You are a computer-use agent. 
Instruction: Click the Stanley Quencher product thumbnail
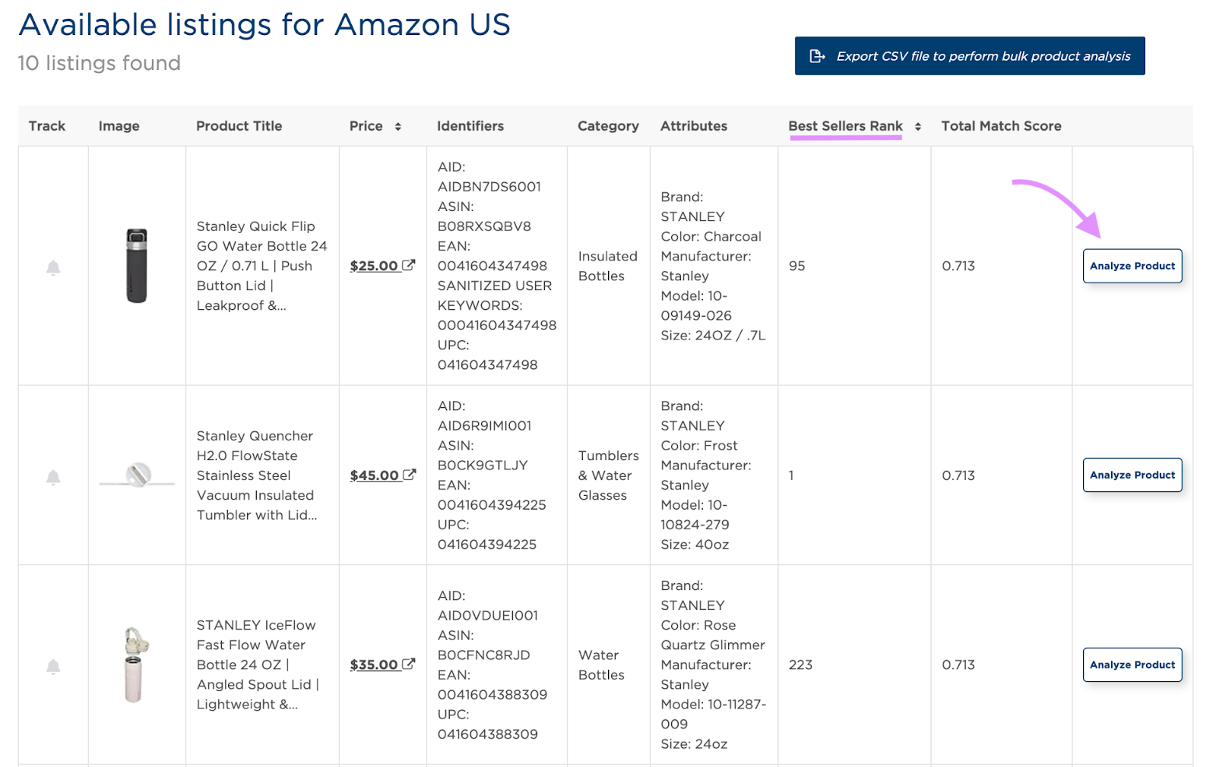137,476
